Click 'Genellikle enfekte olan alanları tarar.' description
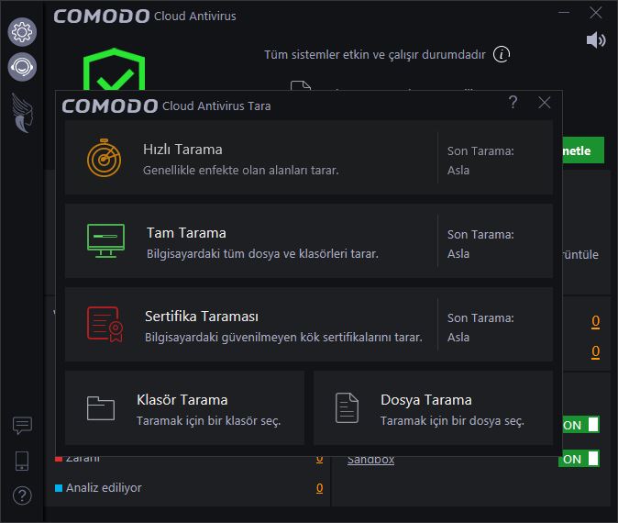Image resolution: width=618 pixels, height=523 pixels. pyautogui.click(x=241, y=171)
